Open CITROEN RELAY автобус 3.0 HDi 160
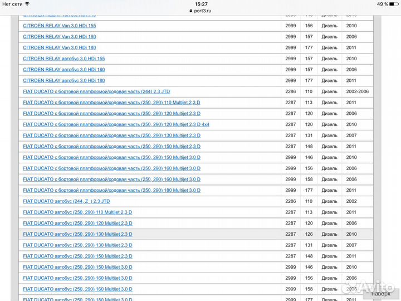The width and height of the screenshot is (401, 301). [x=63, y=70]
